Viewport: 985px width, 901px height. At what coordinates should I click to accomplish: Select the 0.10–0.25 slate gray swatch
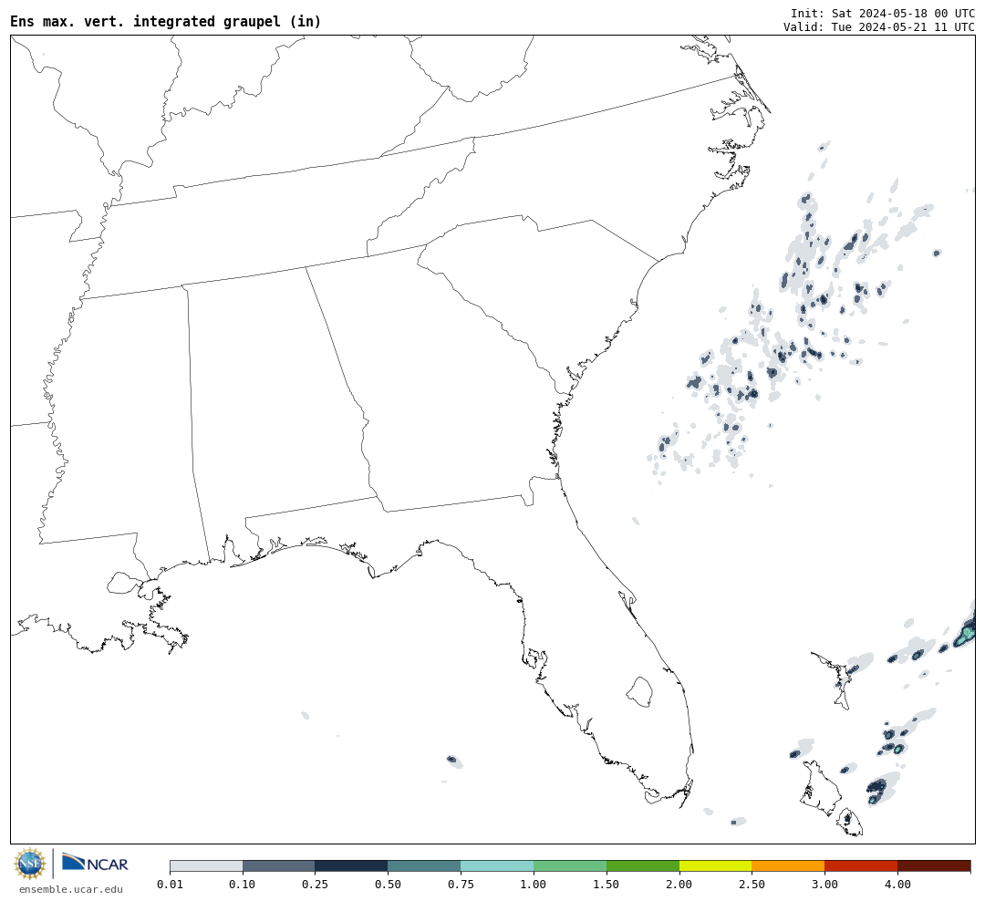[x=279, y=865]
